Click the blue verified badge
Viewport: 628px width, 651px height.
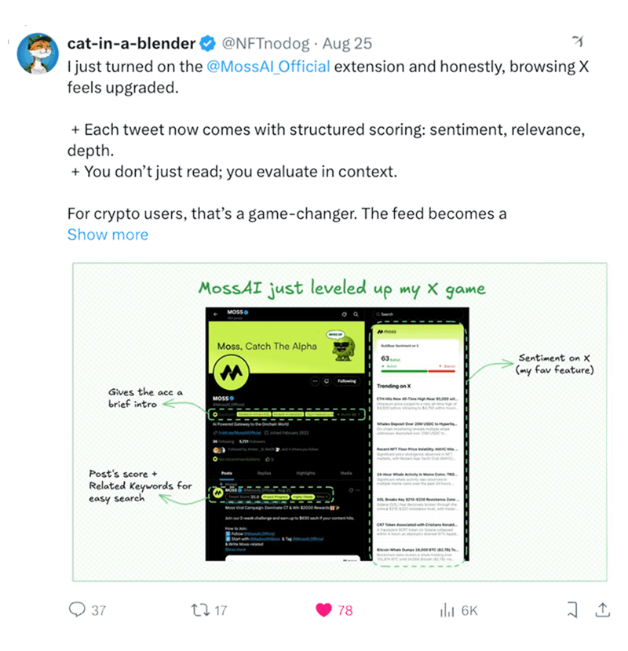(209, 43)
